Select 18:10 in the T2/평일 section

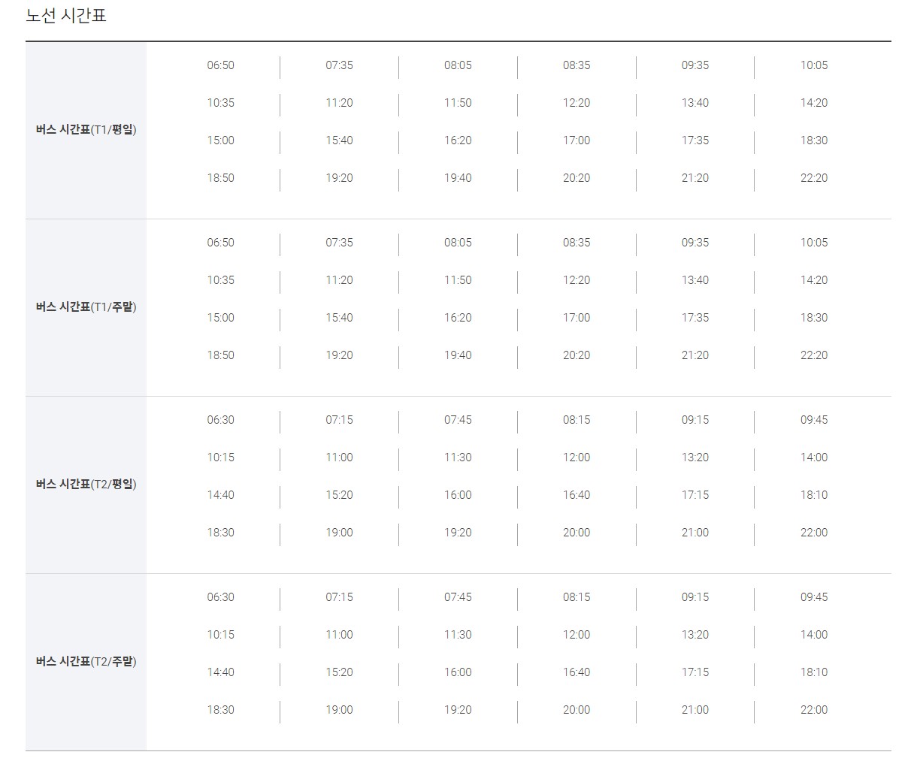pos(814,495)
